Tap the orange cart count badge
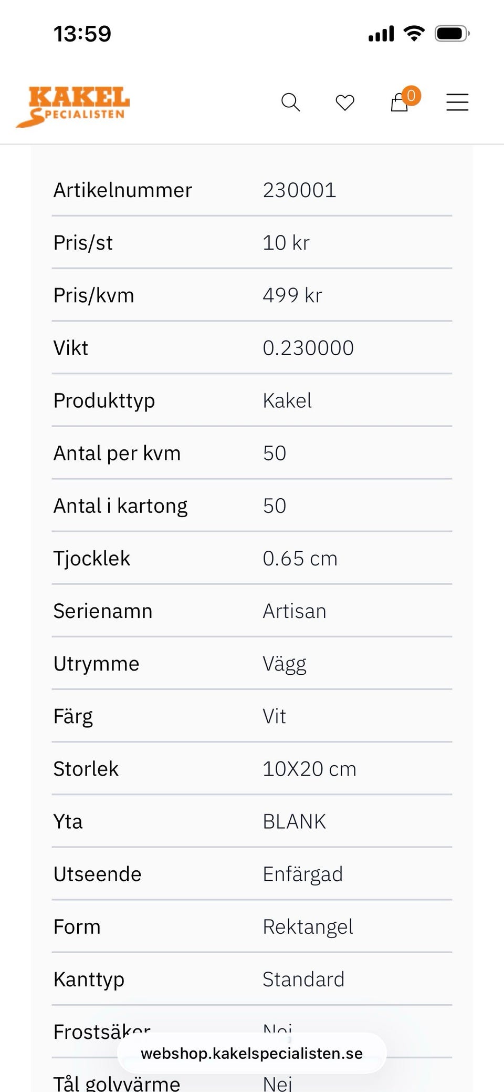This screenshot has width=504, height=1092. [411, 95]
